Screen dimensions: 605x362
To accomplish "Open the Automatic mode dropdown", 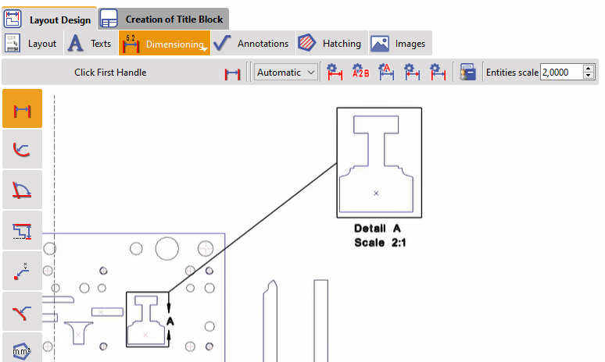I will click(286, 73).
